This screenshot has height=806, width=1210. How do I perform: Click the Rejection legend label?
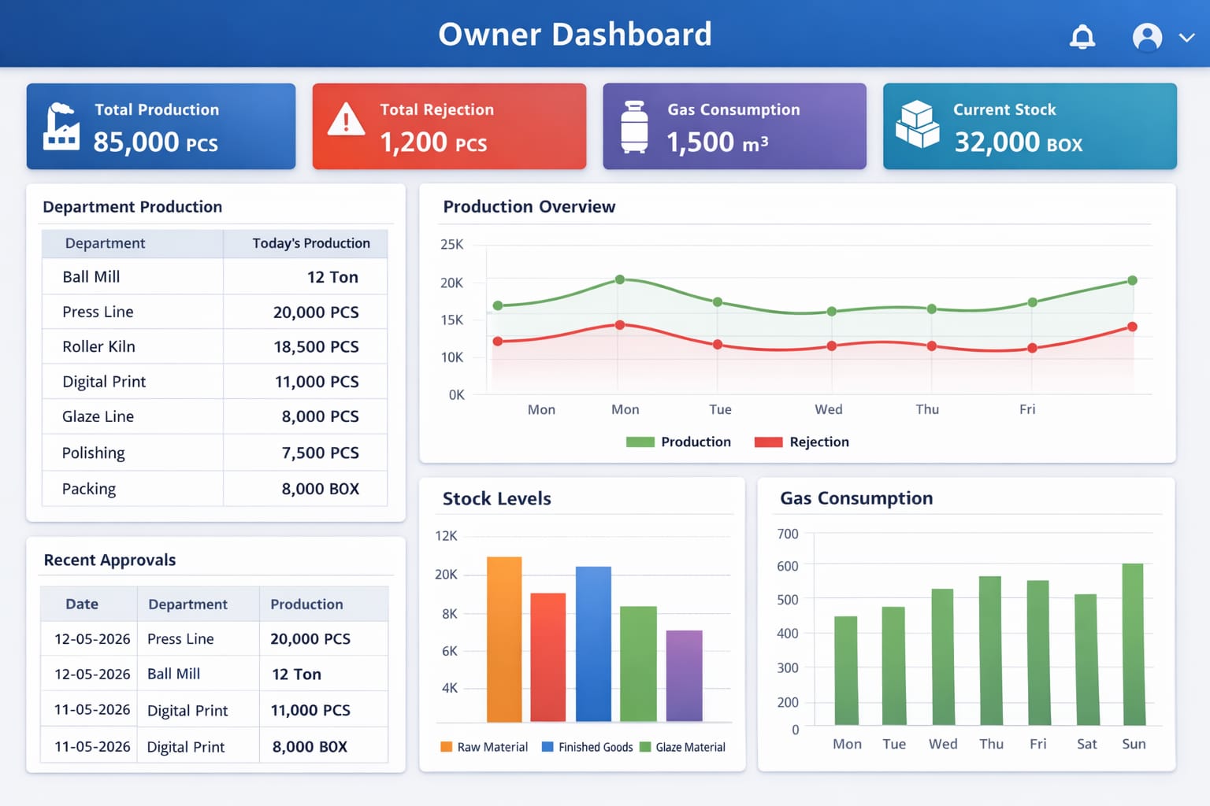coord(819,442)
